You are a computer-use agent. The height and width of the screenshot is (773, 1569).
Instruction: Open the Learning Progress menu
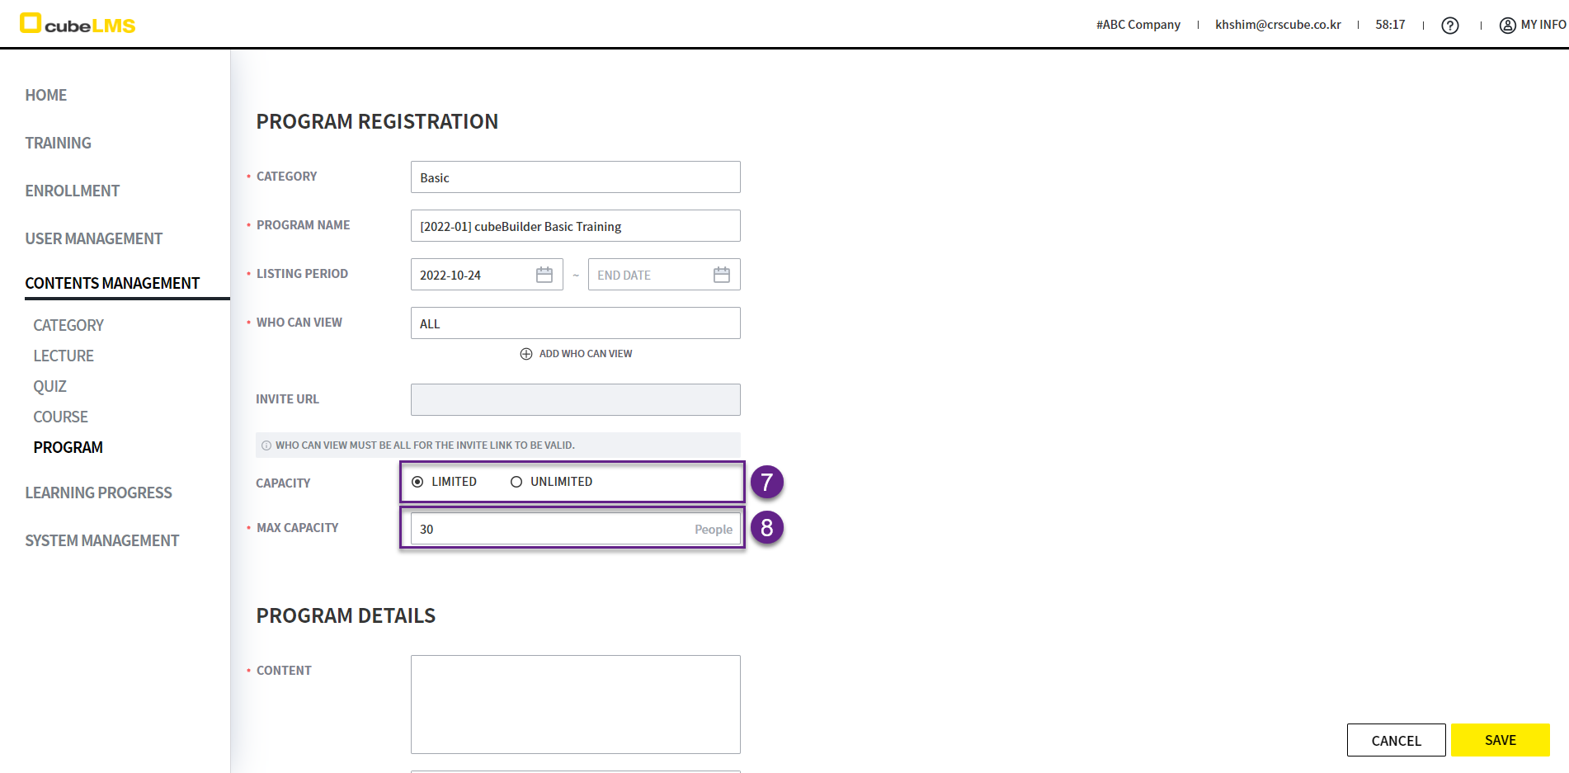98,493
